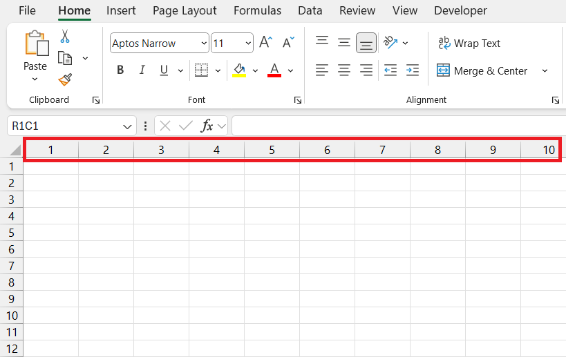Click the Top Align icon

coord(322,40)
